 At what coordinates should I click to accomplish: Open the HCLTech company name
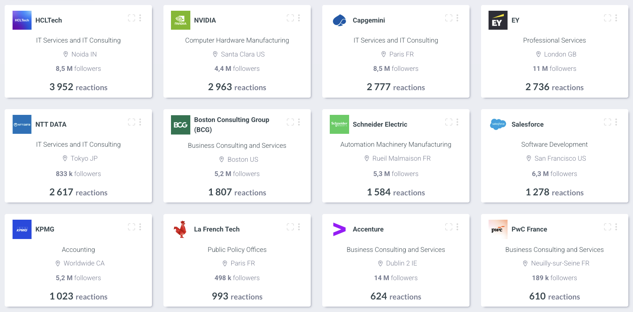[49, 20]
